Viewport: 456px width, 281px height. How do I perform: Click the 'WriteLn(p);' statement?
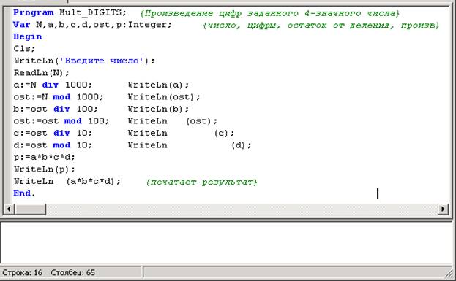coord(44,169)
